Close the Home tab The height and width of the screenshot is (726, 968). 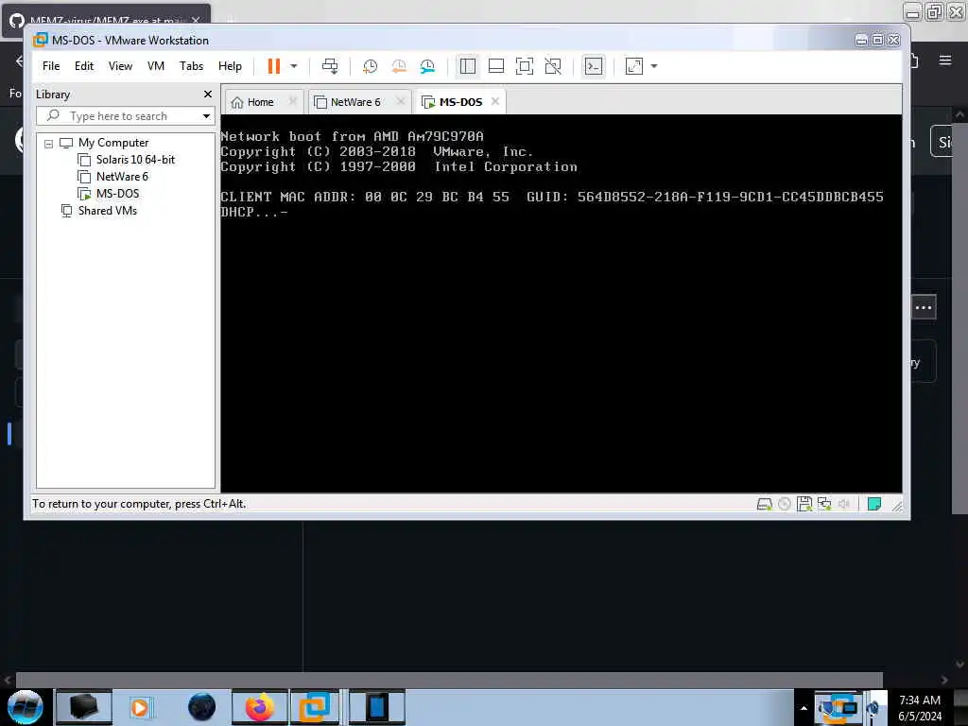(293, 101)
